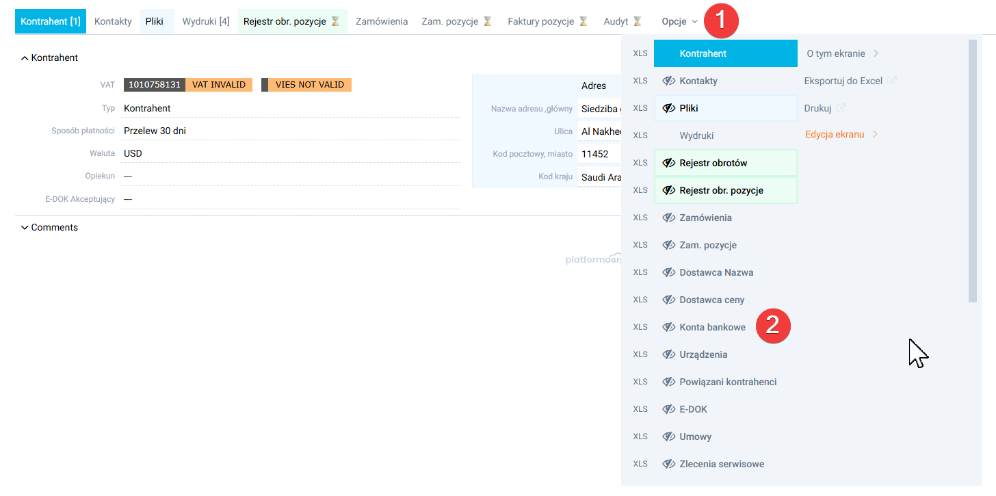Viewport: 996px width, 496px height.
Task: Click XLS icon next to Umowy
Action: 640,436
